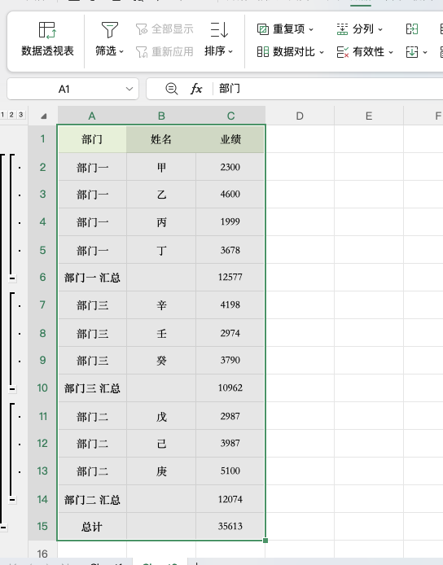Click the icon right of 有效性
Screen dimensions: 443x565
tap(412, 52)
